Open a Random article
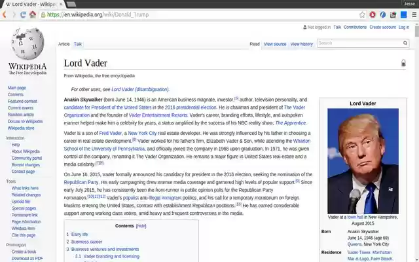The image size is (419, 262). click(x=21, y=115)
